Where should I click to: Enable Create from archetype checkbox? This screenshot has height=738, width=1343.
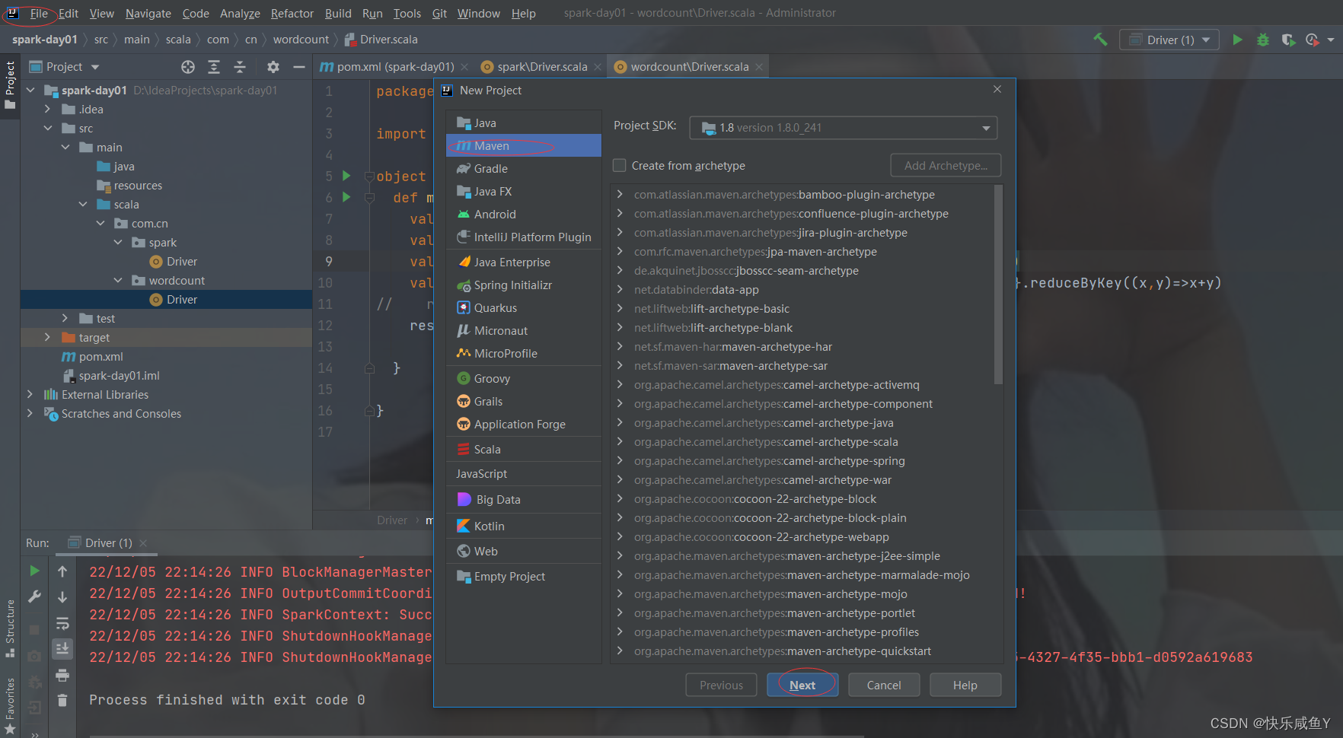[620, 165]
